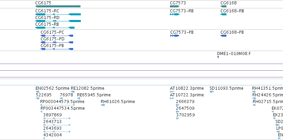Viewport: 283px width, 140px height.
Task: Select the RH24426.5prime EST glyph
Action: pyautogui.click(x=254, y=98)
